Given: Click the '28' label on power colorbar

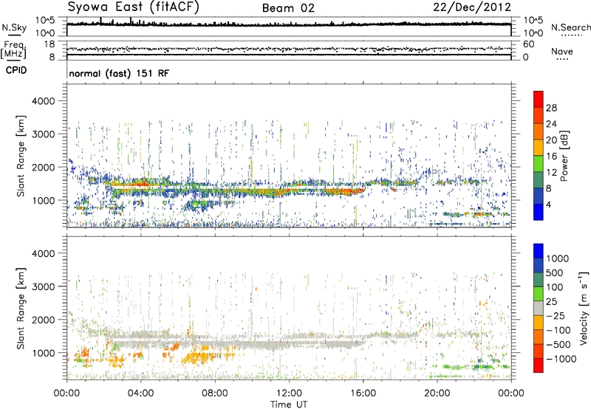Looking at the screenshot, I should click(x=551, y=108).
